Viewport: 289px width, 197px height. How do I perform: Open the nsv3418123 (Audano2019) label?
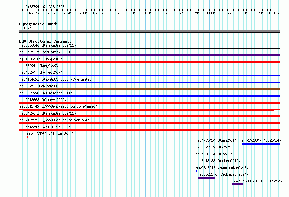pos(218,161)
